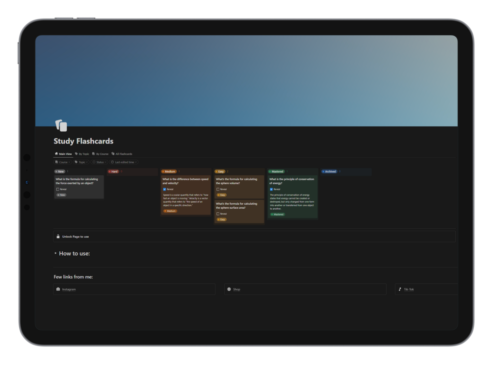Click the flashcards page icon above the title

pos(61,125)
